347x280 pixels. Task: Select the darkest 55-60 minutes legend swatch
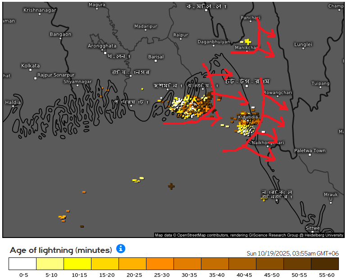tap(324, 264)
